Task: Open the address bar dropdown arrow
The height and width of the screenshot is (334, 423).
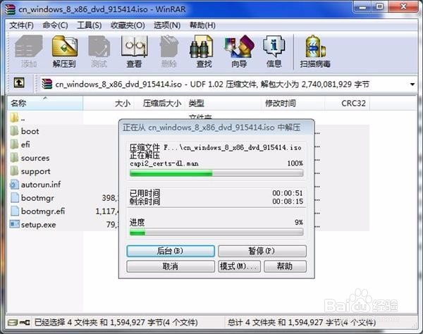Action: click(412, 85)
